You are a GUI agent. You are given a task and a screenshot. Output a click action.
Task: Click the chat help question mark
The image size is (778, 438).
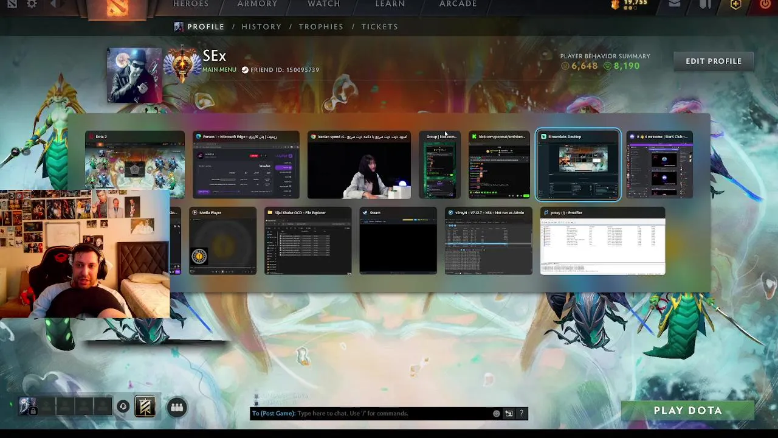[521, 414]
